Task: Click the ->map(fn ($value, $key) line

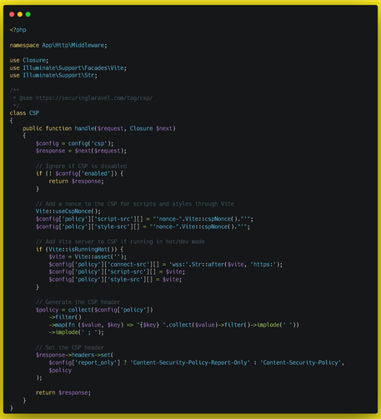Action: [x=173, y=325]
